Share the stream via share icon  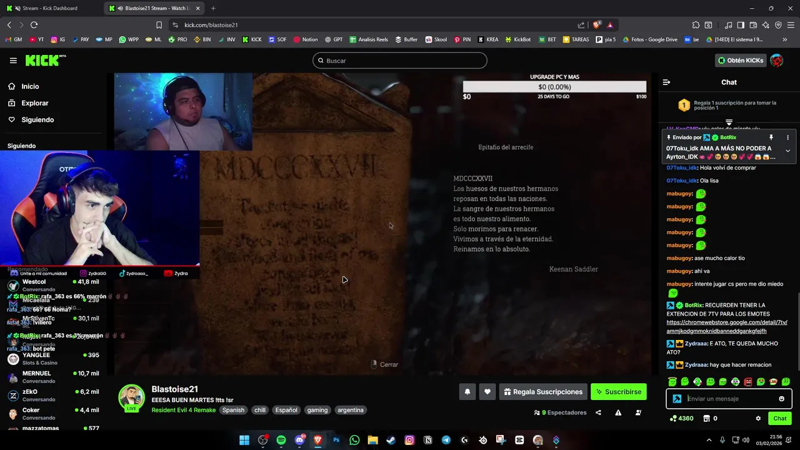click(598, 412)
